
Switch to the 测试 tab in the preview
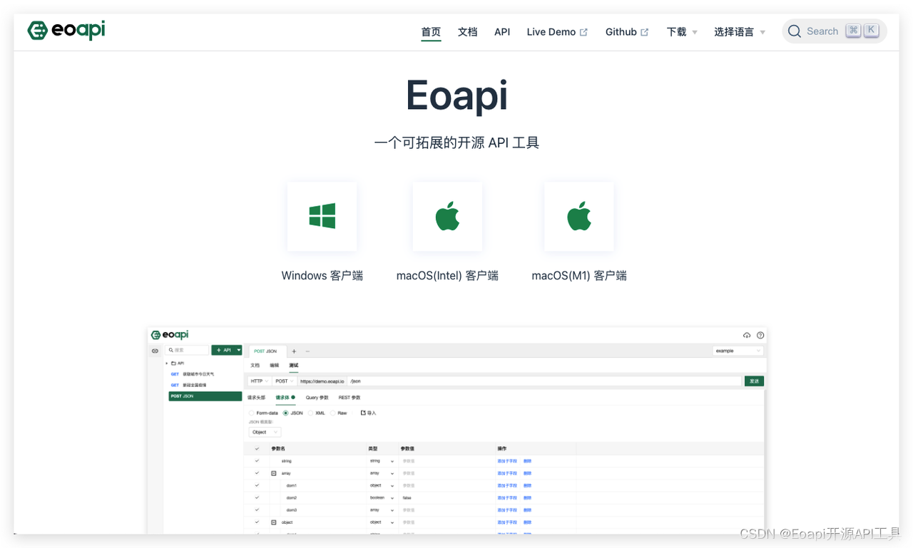294,366
